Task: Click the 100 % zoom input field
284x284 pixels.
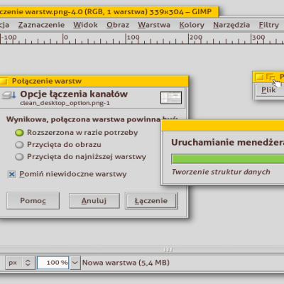Action: click(53, 263)
